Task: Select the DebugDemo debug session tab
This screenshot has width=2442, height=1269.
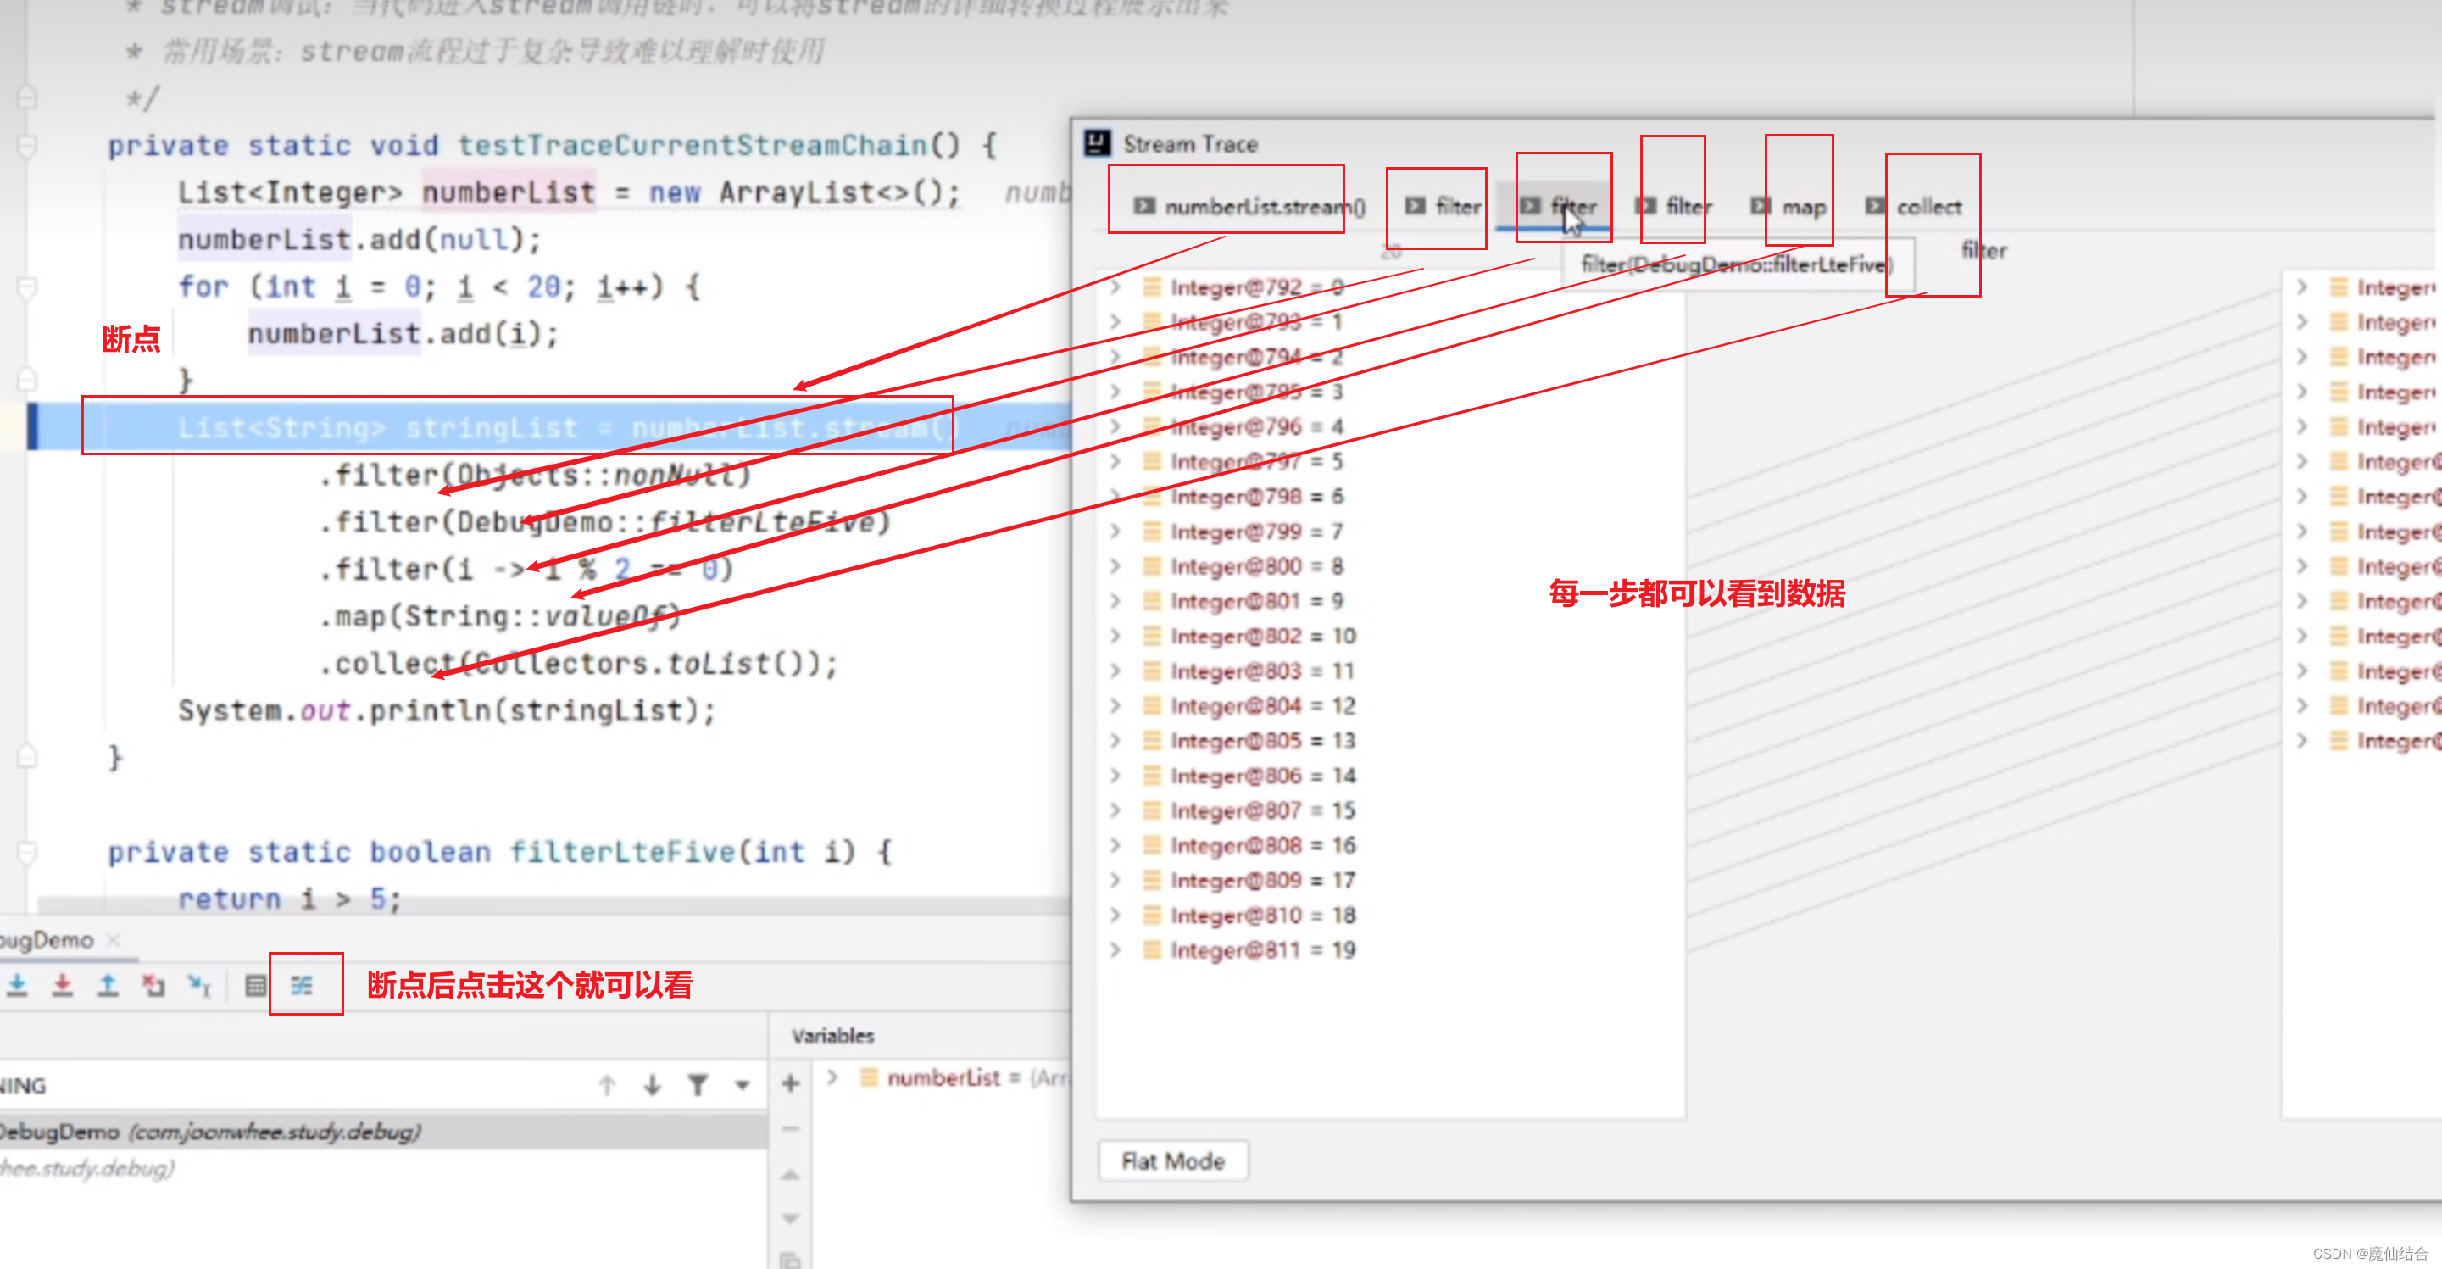Action: [x=47, y=940]
